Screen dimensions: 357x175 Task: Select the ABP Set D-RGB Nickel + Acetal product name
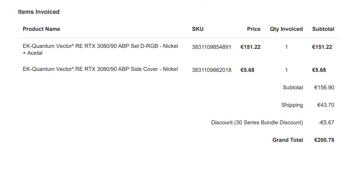pos(100,49)
